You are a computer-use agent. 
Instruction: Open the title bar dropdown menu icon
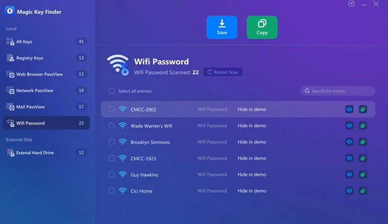click(x=351, y=4)
